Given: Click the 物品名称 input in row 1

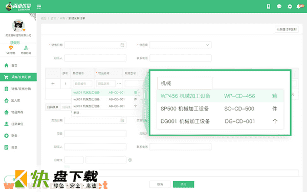Looking at the screenshot, I should [105, 83].
